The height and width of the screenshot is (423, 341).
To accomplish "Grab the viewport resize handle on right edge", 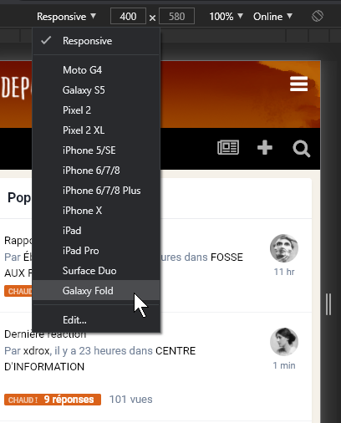I will tap(328, 304).
